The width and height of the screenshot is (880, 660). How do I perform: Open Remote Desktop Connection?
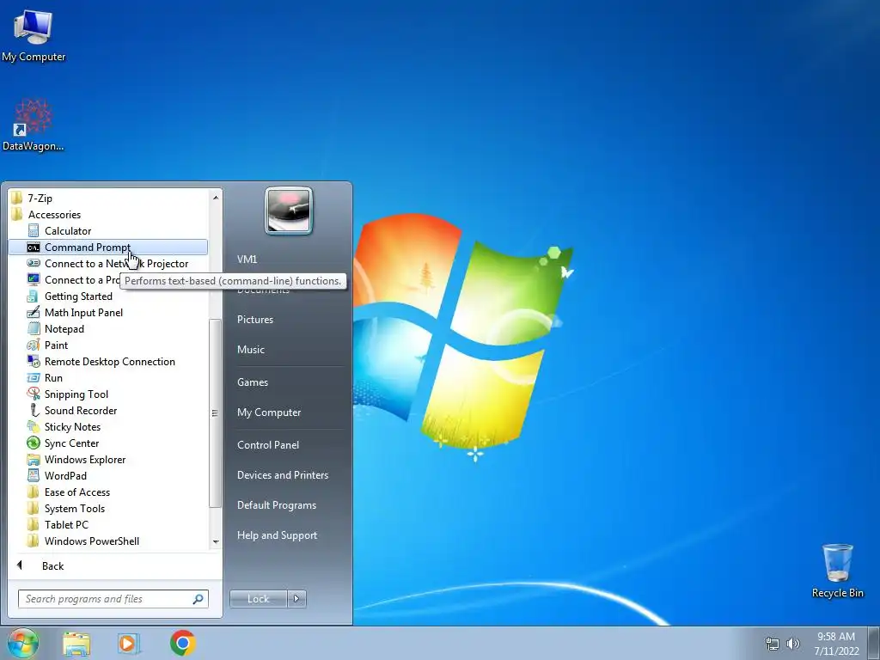[x=109, y=362]
